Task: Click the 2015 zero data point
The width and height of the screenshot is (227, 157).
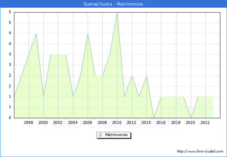Action: point(154,118)
